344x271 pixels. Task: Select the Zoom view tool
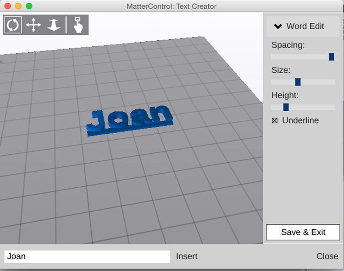54,25
